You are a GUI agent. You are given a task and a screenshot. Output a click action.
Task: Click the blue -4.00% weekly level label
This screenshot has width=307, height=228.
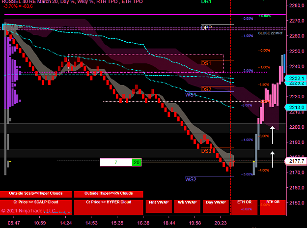click(247, 140)
